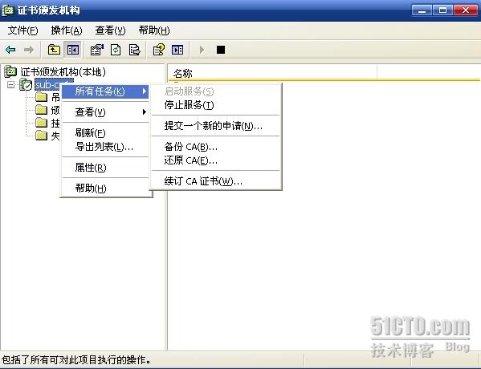This screenshot has height=369, width=481.
Task: Choose 所有任务(K) in the context menu
Action: (x=105, y=91)
